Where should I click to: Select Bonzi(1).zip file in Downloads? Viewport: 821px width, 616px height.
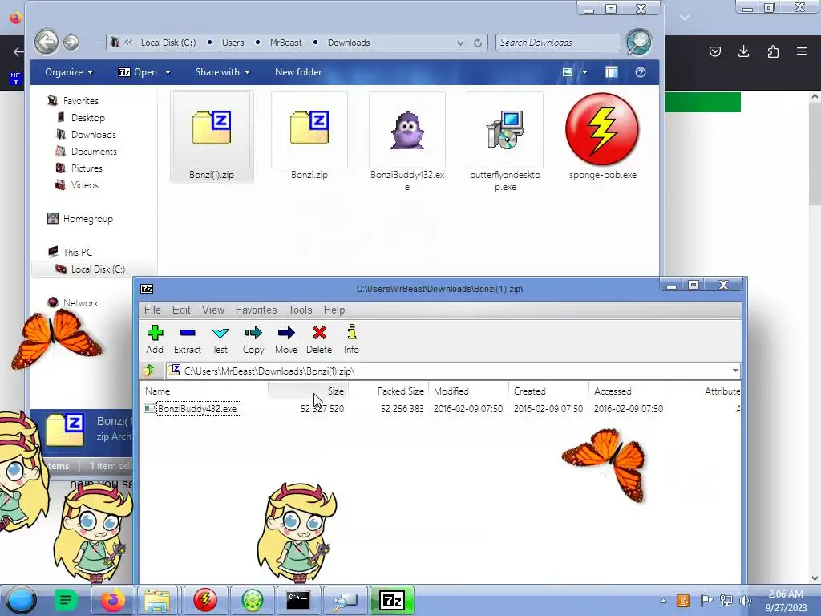tap(212, 136)
